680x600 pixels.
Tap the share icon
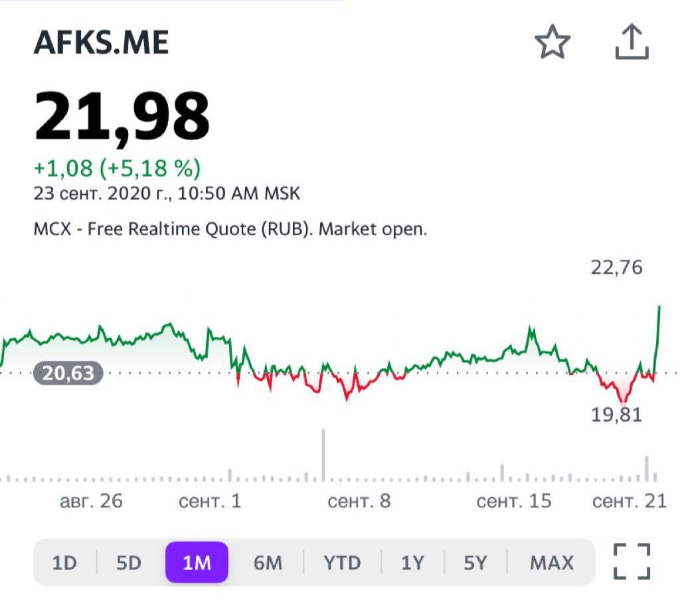(630, 43)
